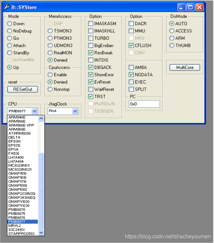The image size is (214, 243).
Task: Select the Up mode radio button
Action: tap(9, 67)
